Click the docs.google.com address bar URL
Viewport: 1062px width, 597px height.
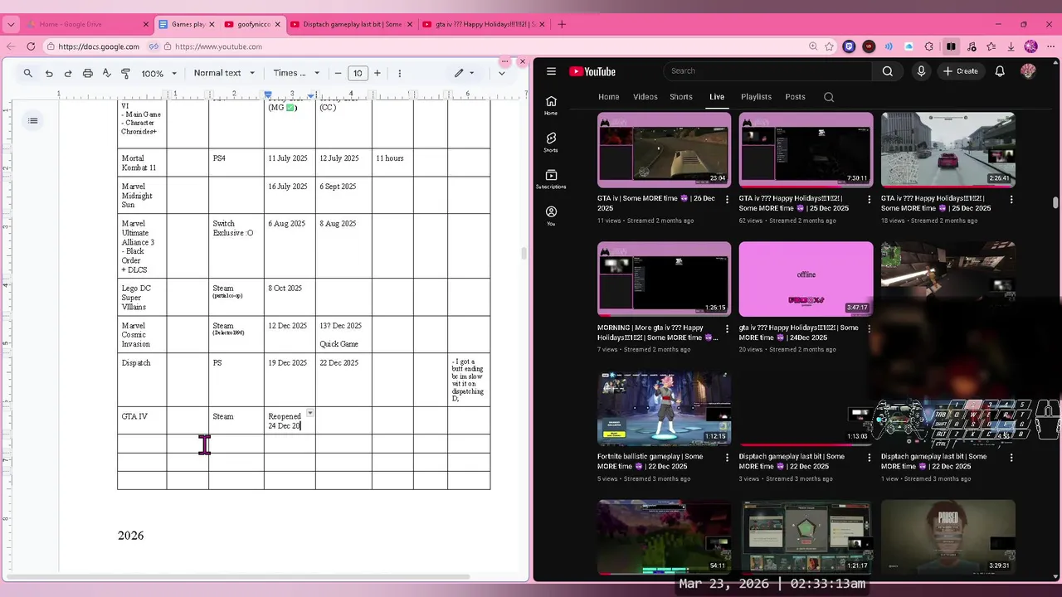(99, 46)
